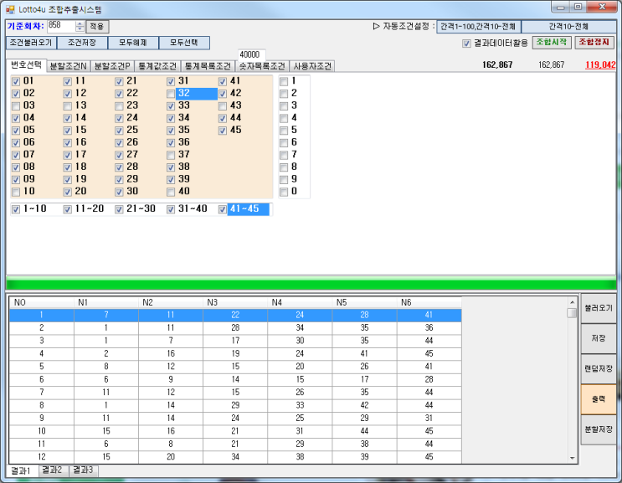Viewport: 622px width, 483px height.
Task: Toggle the 1~10 range checkbox
Action: pos(16,209)
